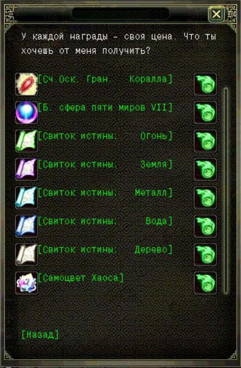Pick [Свиток истины: Вода] reward
The image size is (241, 368).
coord(105,221)
